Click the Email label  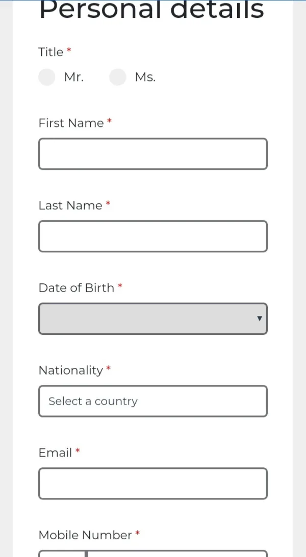pyautogui.click(x=55, y=453)
